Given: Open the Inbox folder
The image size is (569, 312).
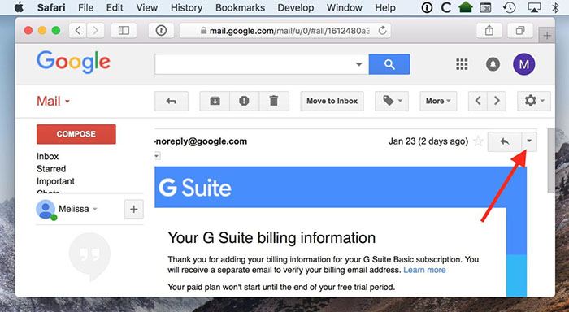Looking at the screenshot, I should tap(47, 156).
